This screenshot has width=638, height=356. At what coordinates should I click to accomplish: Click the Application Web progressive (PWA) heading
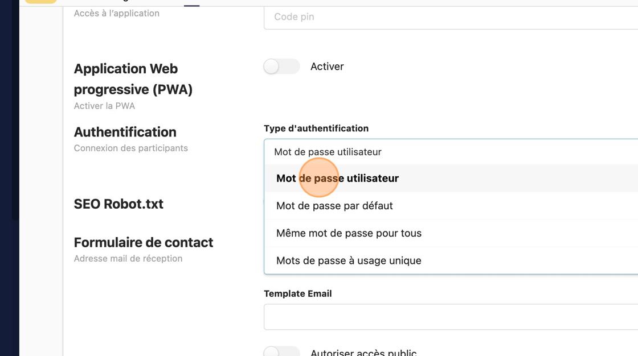(133, 79)
